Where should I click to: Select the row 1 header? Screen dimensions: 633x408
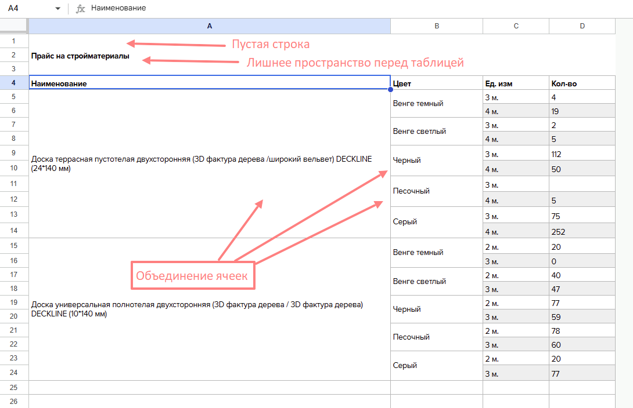tap(14, 41)
